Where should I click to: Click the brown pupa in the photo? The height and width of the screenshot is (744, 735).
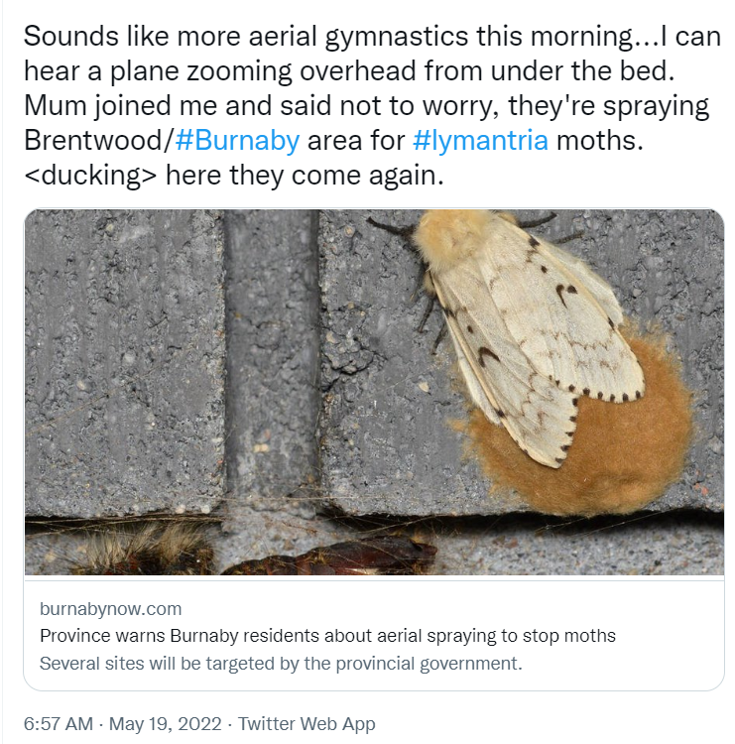click(332, 558)
